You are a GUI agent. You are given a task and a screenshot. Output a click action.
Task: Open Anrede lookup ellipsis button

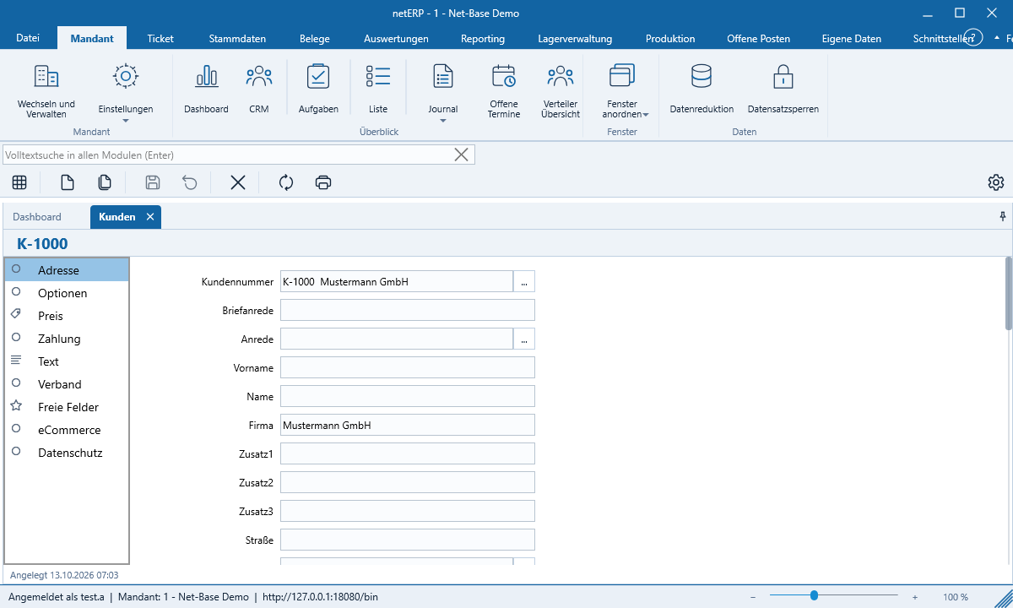click(x=524, y=339)
